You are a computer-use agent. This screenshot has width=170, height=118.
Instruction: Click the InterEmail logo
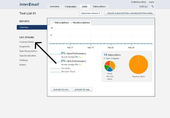pyautogui.click(x=29, y=4)
